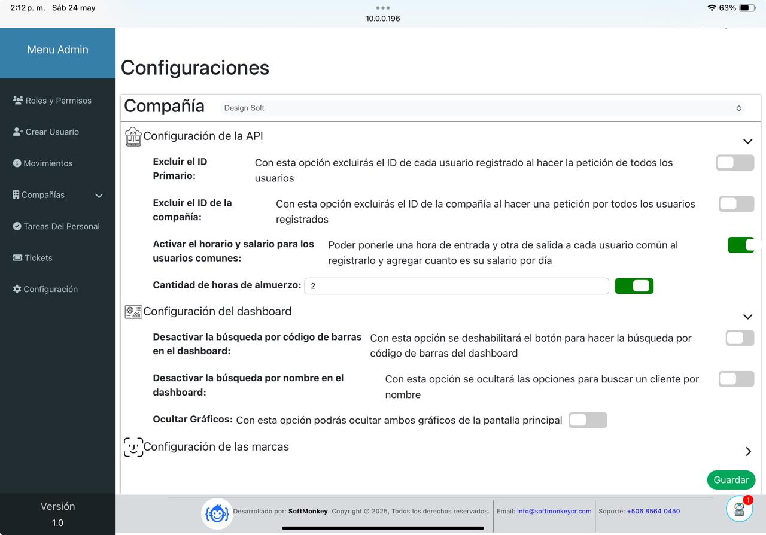Enable the Ocultar Gráficos switch

tap(588, 420)
